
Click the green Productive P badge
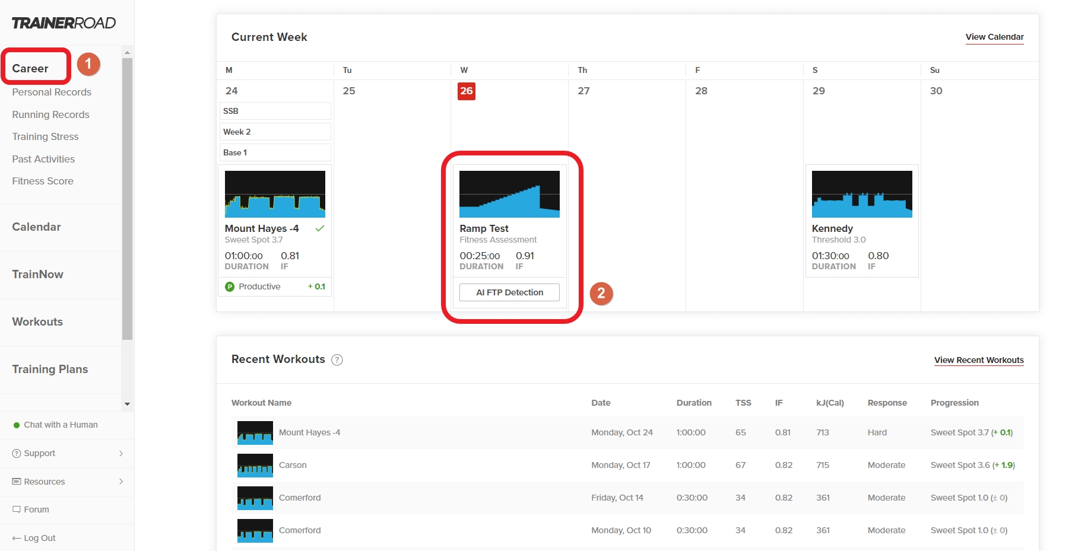(230, 287)
